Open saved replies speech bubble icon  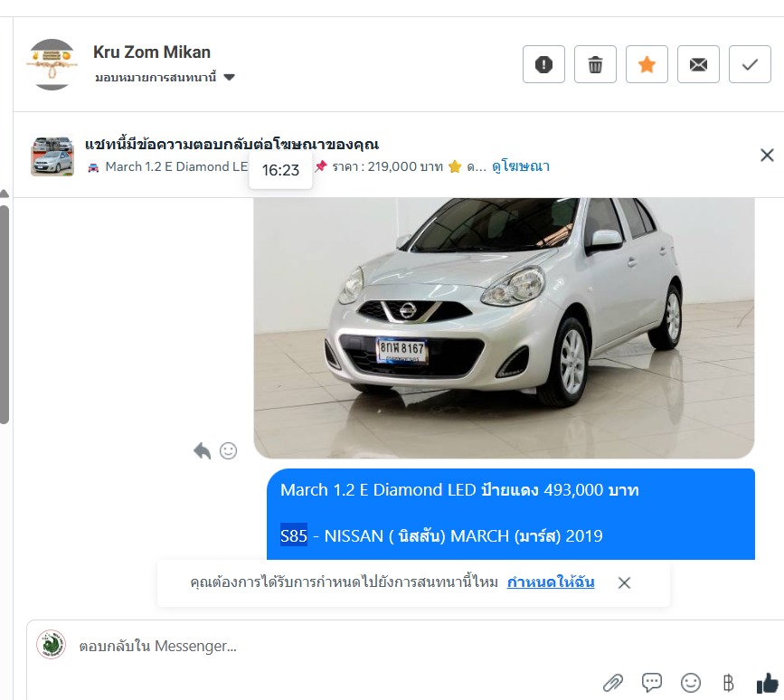coord(651,682)
